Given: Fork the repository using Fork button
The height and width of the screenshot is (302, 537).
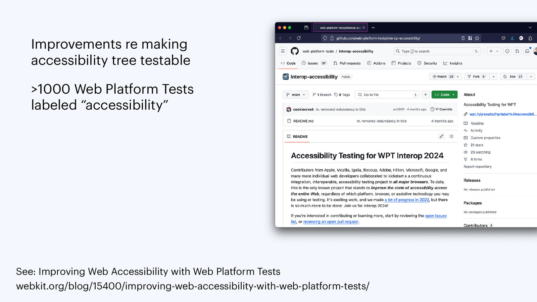Looking at the screenshot, I should [x=476, y=77].
